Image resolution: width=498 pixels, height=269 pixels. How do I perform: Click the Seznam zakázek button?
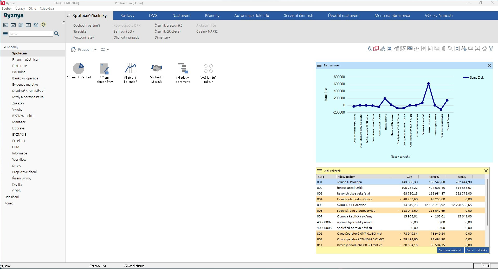(450, 250)
